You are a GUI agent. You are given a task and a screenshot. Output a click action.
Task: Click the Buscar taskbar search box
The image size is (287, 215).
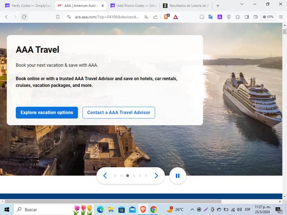click(x=54, y=210)
